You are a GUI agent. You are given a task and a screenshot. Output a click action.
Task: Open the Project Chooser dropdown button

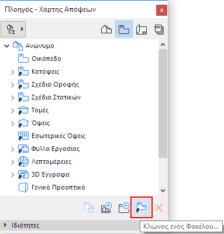pyautogui.click(x=13, y=29)
